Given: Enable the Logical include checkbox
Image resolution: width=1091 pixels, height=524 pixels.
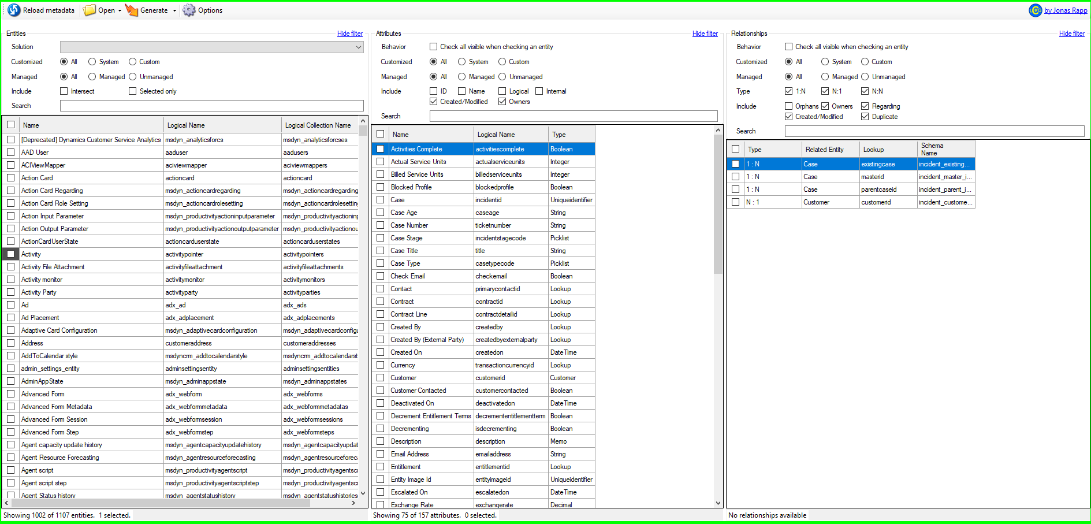Looking at the screenshot, I should coord(502,91).
